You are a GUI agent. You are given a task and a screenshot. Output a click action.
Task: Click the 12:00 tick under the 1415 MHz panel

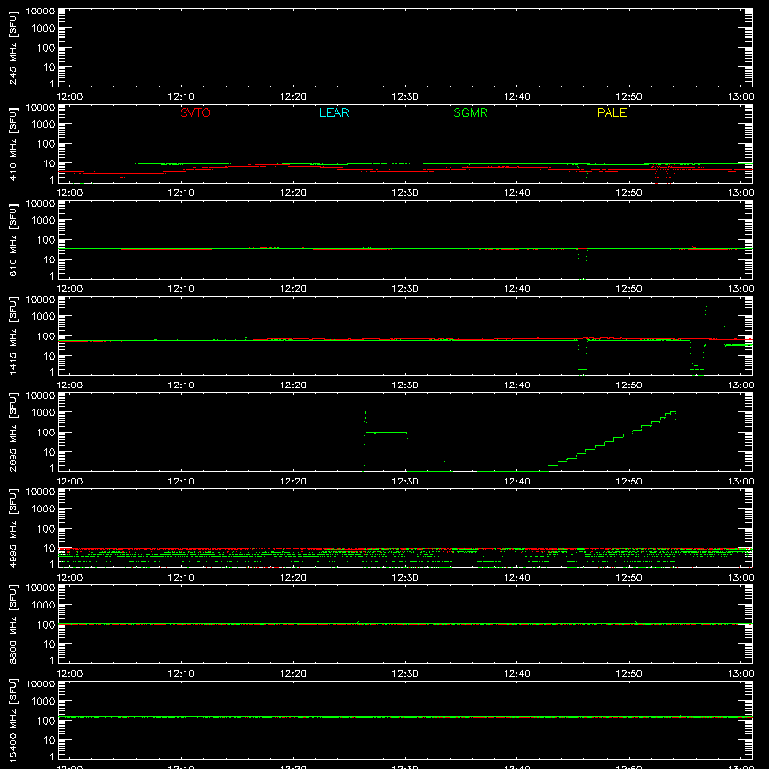tap(69, 385)
